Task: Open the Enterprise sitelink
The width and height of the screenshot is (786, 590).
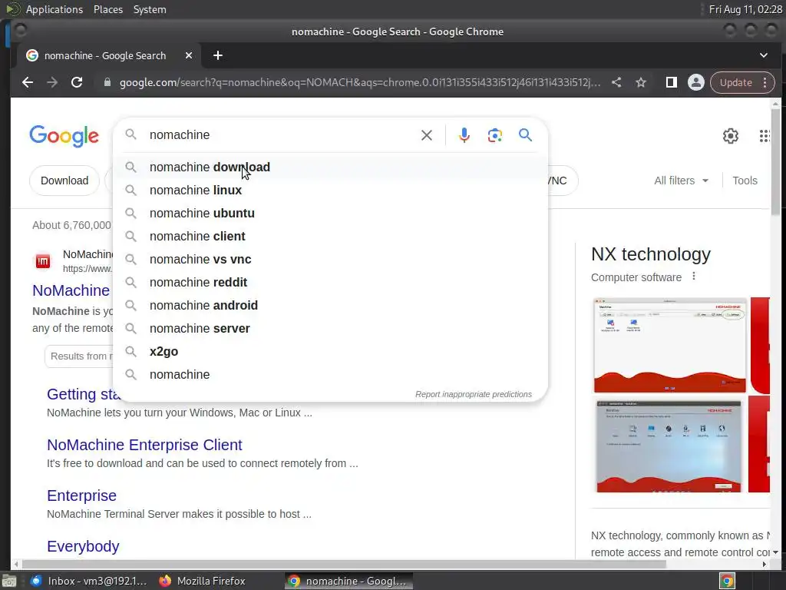Action: (x=81, y=496)
